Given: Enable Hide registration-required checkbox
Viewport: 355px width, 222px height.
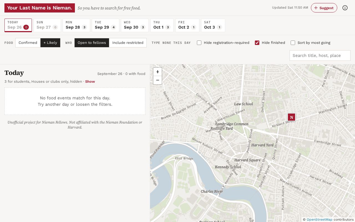Looking at the screenshot, I should point(199,43).
